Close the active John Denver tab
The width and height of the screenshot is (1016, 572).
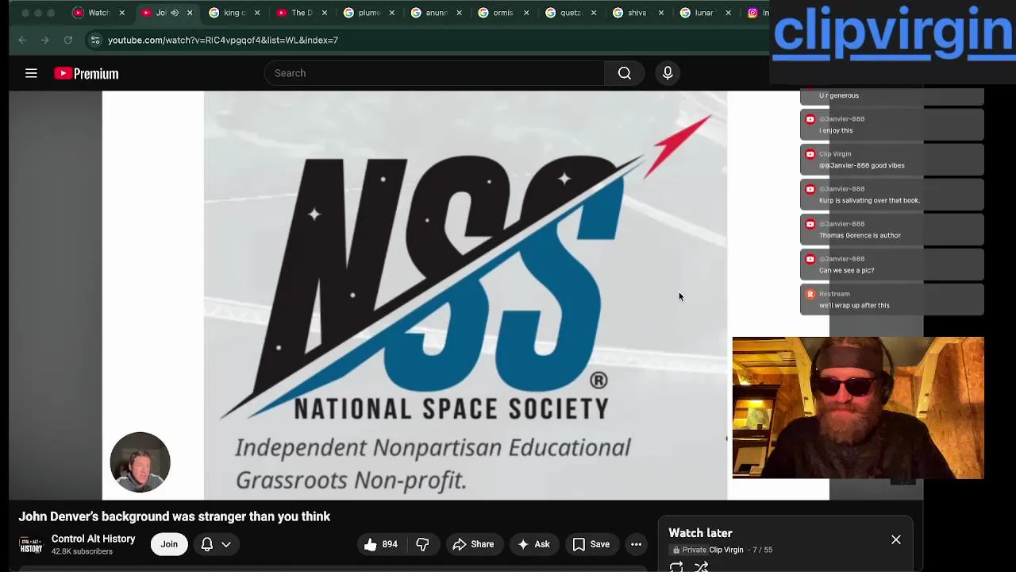[x=190, y=13]
